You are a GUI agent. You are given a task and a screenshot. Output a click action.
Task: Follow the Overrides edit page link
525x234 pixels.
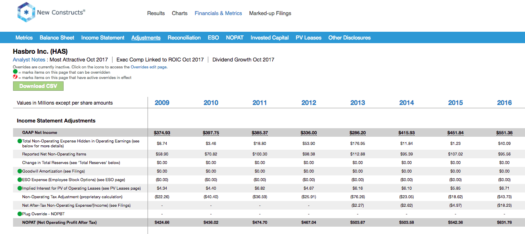coord(149,67)
